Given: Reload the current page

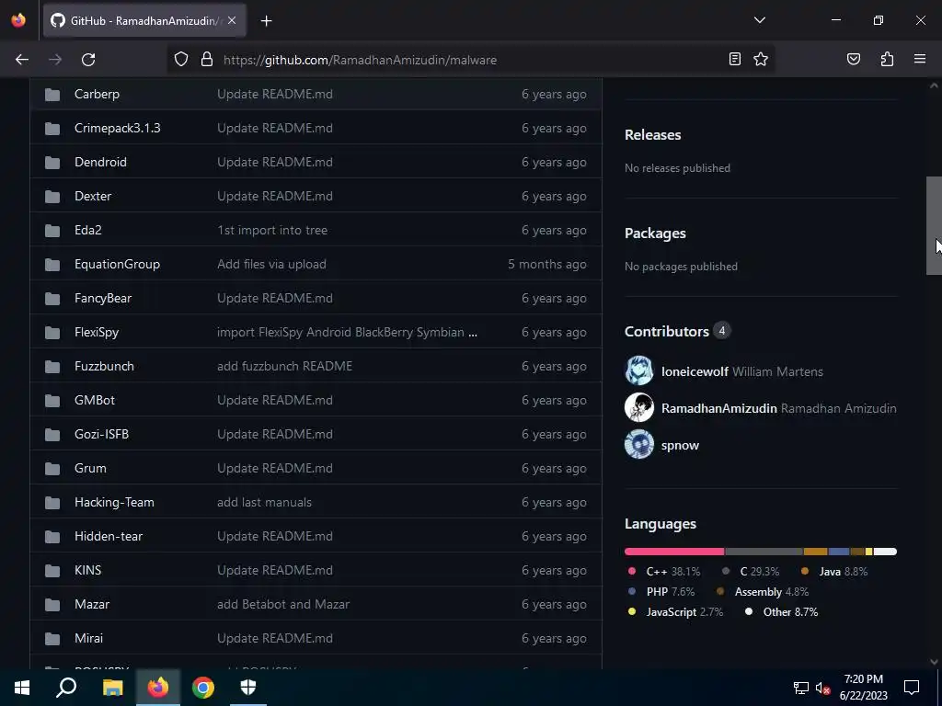Looking at the screenshot, I should click(88, 60).
